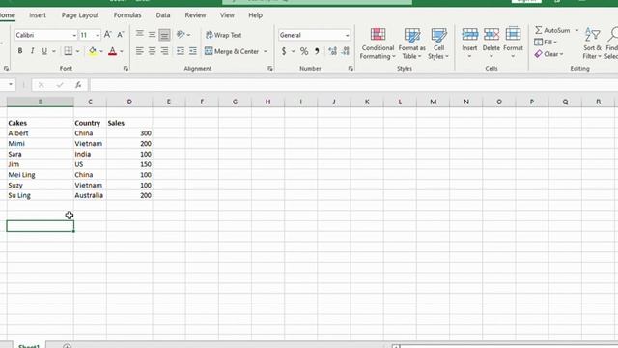Open Name Box dropdown arrow
This screenshot has height=348, width=618.
coord(11,84)
